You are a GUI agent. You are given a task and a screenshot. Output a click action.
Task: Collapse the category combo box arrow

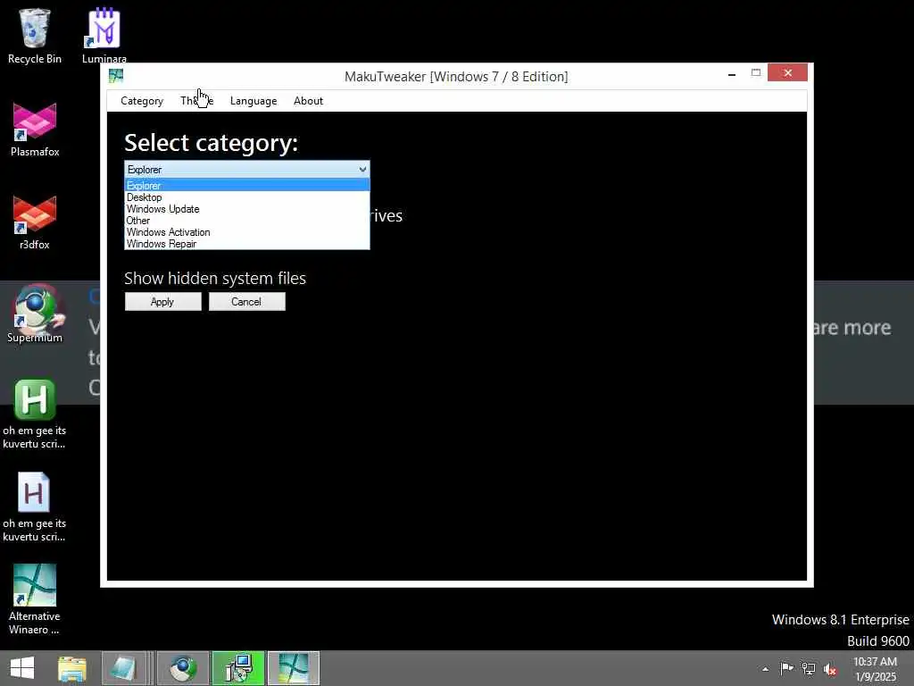click(362, 169)
